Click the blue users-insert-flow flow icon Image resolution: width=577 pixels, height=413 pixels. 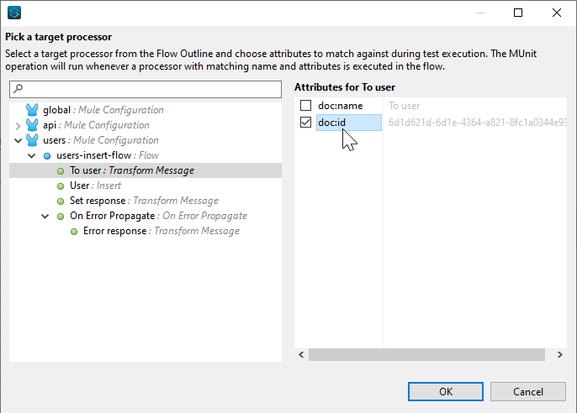[47, 155]
